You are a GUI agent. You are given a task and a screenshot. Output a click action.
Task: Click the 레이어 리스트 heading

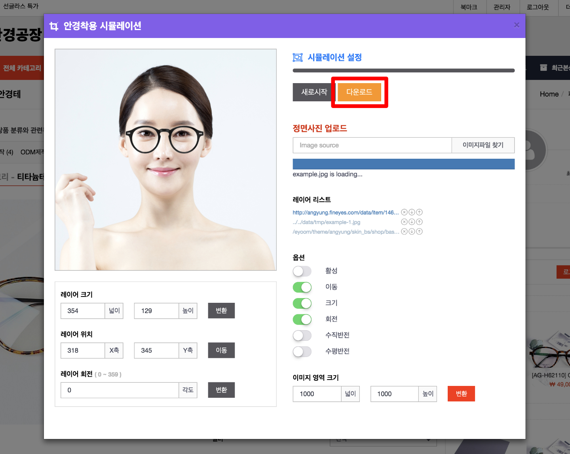pos(312,199)
